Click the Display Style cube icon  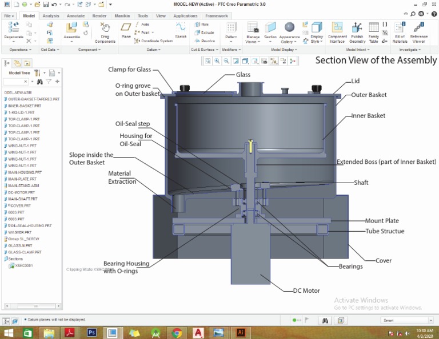coord(317,27)
